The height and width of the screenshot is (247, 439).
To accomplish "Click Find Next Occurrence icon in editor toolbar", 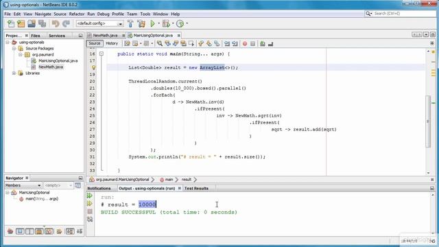I will pyautogui.click(x=176, y=44).
